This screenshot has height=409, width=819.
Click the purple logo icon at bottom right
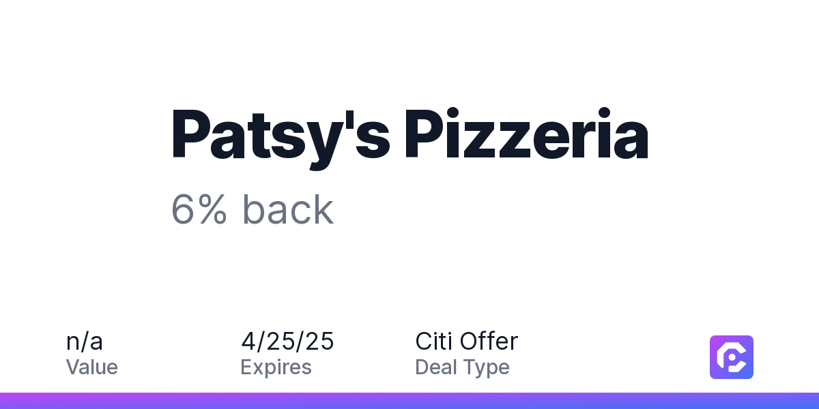coord(732,357)
